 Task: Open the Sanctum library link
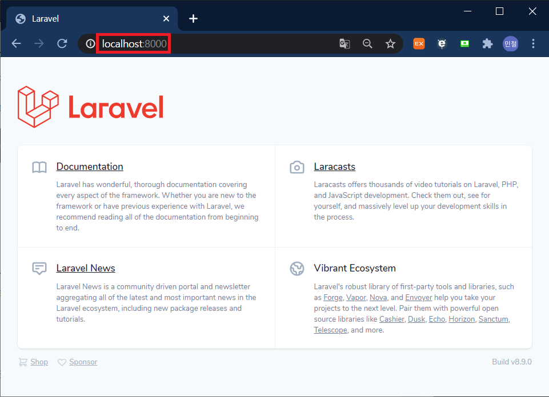(x=494, y=319)
